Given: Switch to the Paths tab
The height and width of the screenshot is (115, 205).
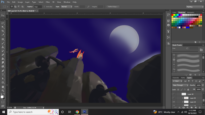Looking at the screenshot, I should click(183, 78).
